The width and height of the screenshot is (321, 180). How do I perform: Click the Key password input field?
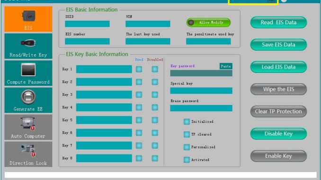[201, 73]
